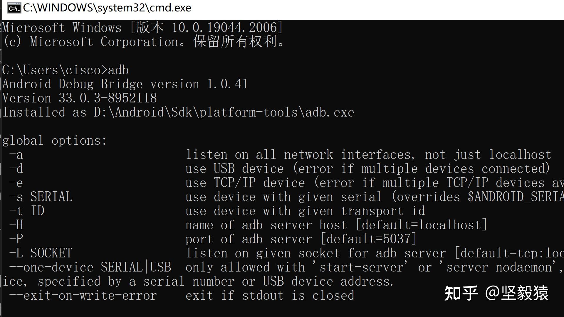564x317 pixels.
Task: Open the cmd.exe system menu icon
Action: [x=14, y=8]
